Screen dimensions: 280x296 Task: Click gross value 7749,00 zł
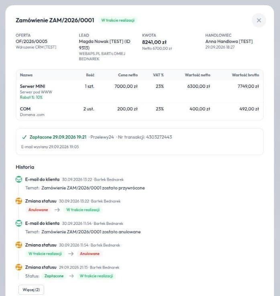[248, 86]
